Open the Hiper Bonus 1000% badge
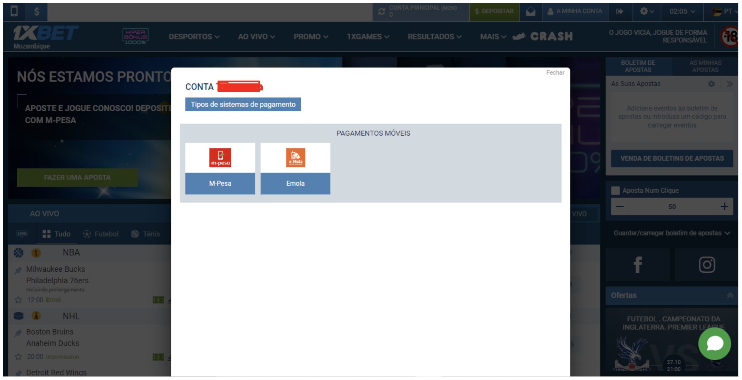The width and height of the screenshot is (742, 380). coord(135,36)
